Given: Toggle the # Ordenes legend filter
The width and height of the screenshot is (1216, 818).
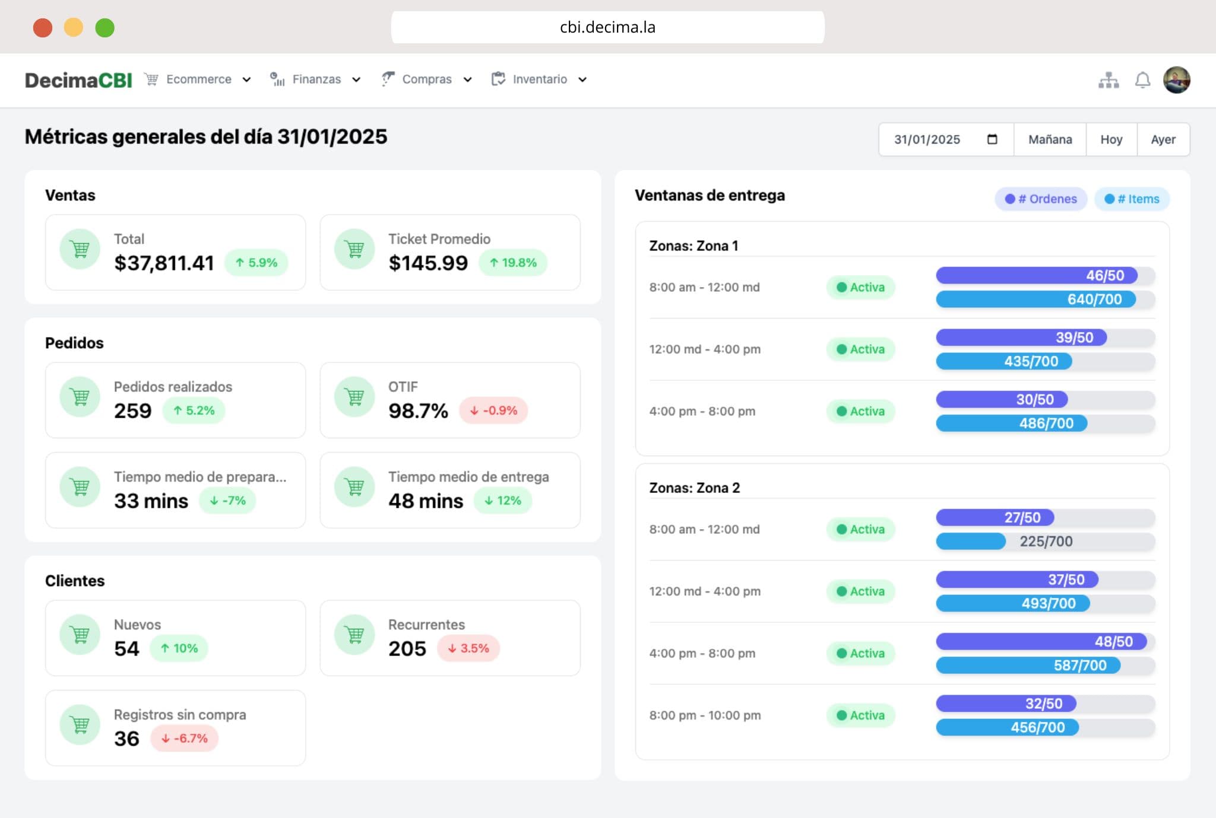Looking at the screenshot, I should (1040, 199).
